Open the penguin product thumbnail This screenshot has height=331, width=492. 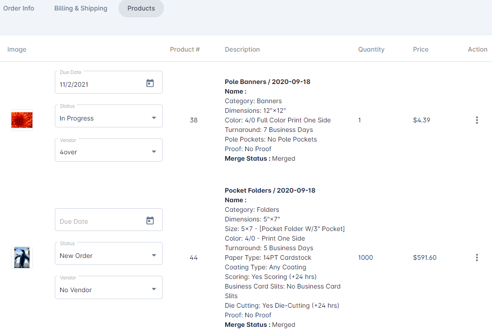(x=22, y=257)
